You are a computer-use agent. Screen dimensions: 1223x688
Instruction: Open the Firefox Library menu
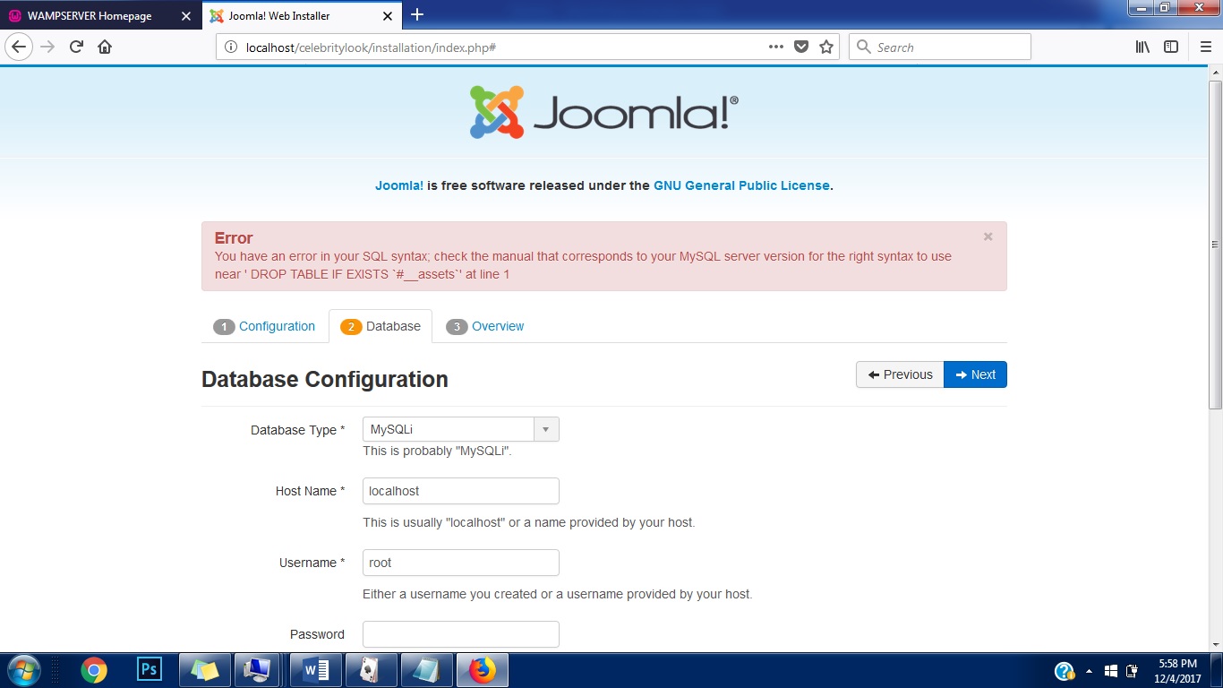[1142, 47]
